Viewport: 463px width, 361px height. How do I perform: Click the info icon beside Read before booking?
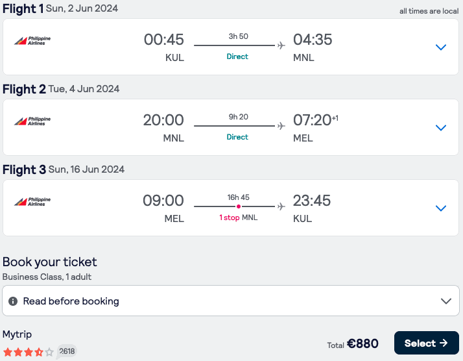pyautogui.click(x=13, y=301)
